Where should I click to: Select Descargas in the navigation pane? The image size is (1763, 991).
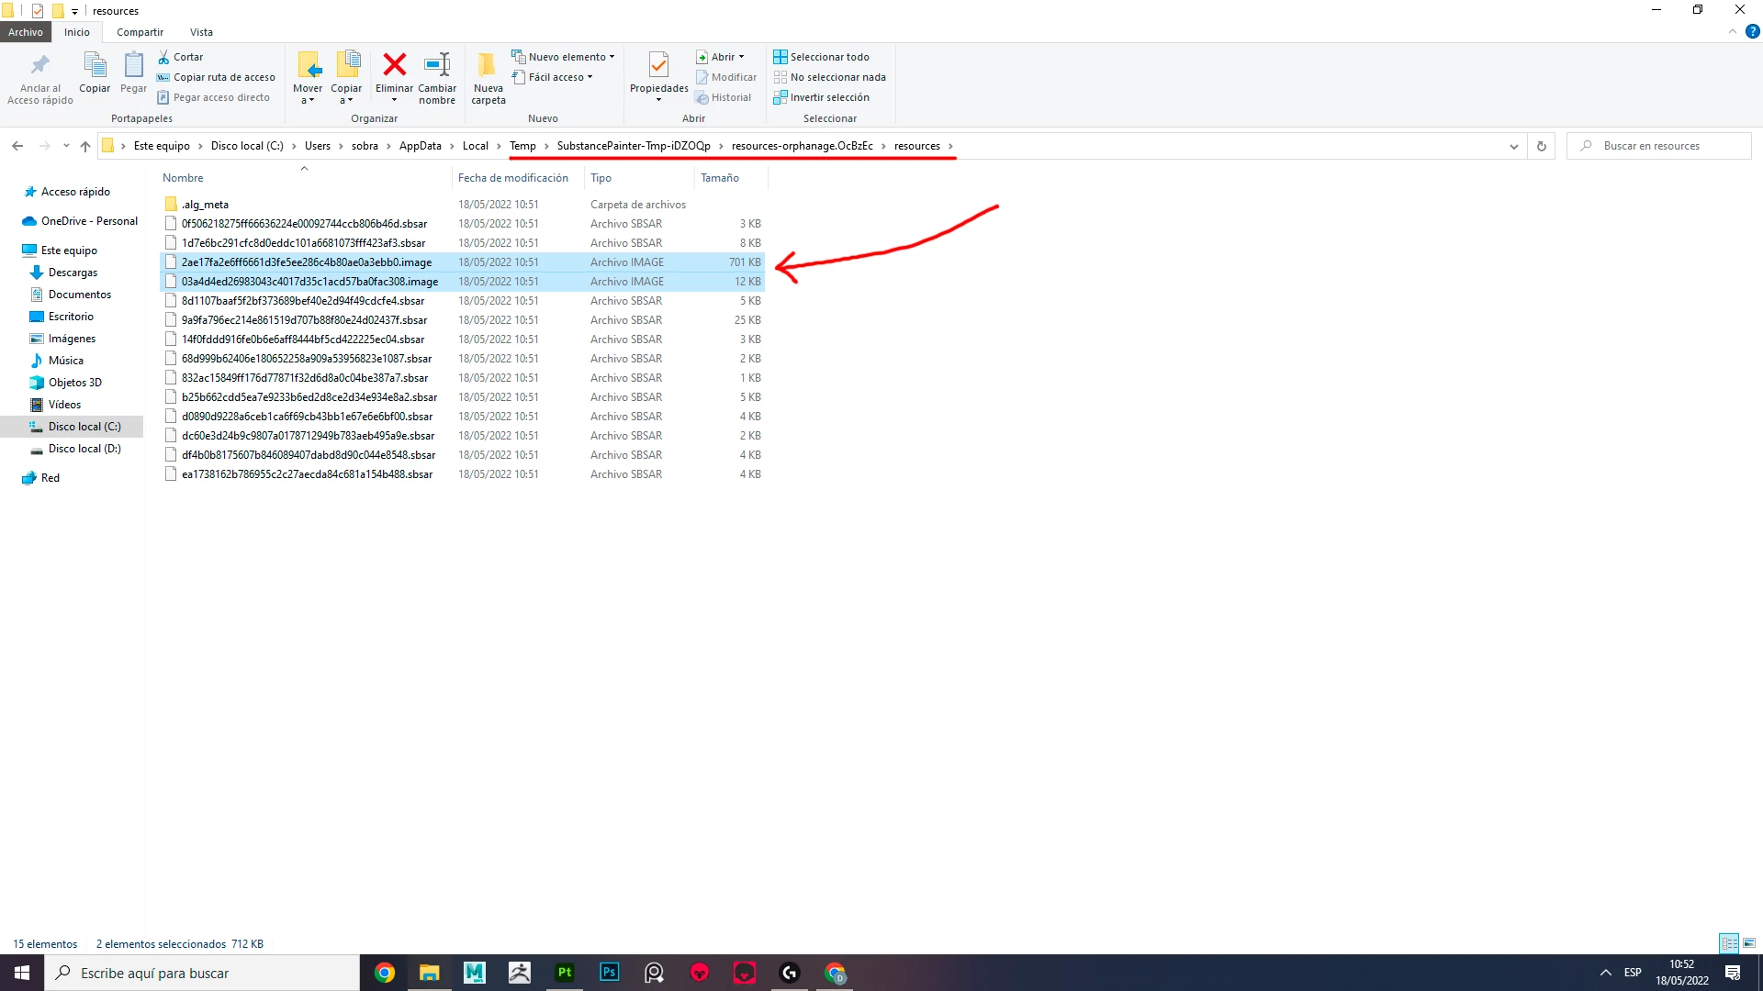73,273
